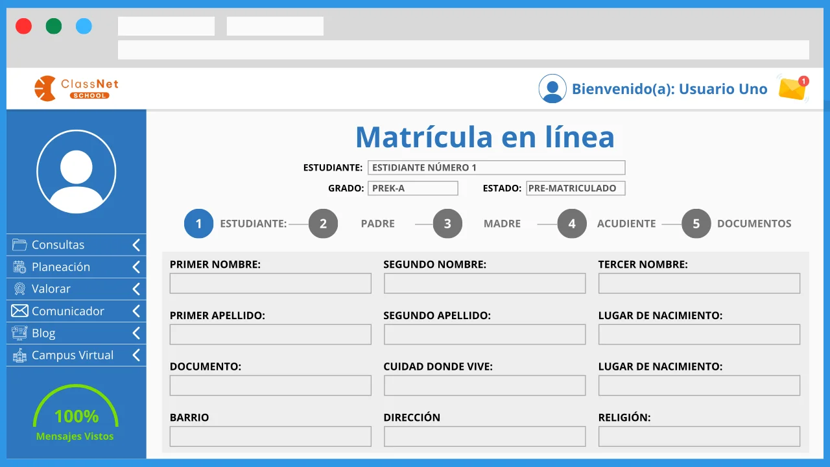Viewport: 830px width, 467px height.
Task: Click the Campus Virtual building icon
Action: [19, 355]
